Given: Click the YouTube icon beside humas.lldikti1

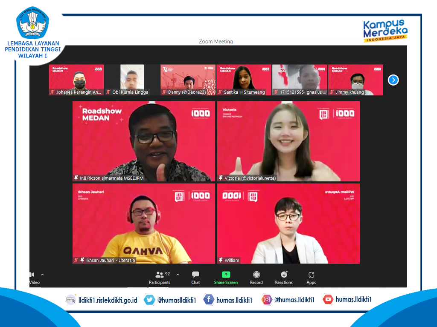Looking at the screenshot, I should (x=328, y=299).
